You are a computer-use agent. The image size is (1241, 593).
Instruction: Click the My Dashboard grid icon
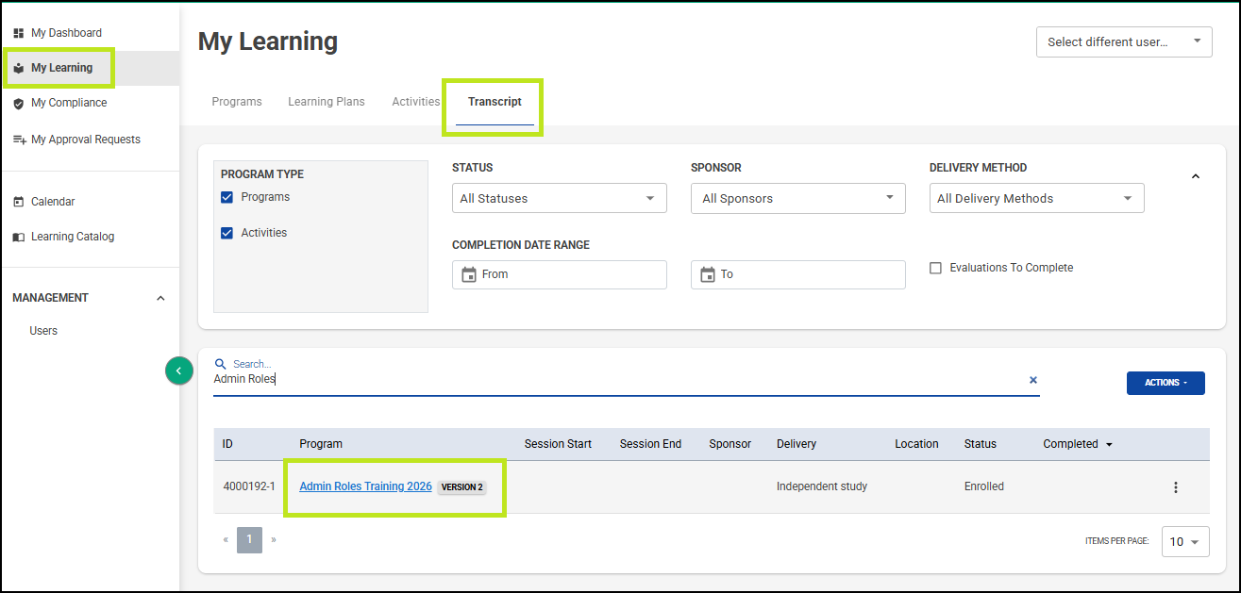point(19,33)
